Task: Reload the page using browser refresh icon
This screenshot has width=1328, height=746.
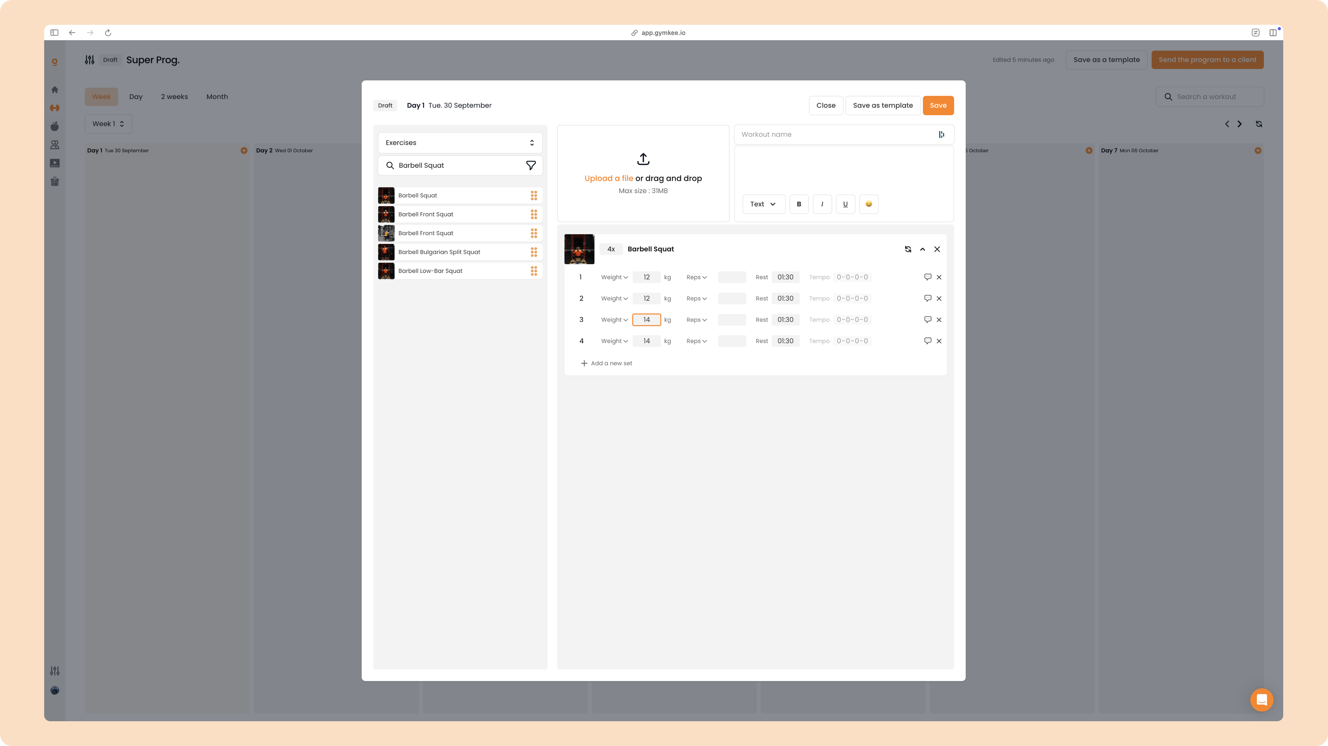Action: pos(108,33)
